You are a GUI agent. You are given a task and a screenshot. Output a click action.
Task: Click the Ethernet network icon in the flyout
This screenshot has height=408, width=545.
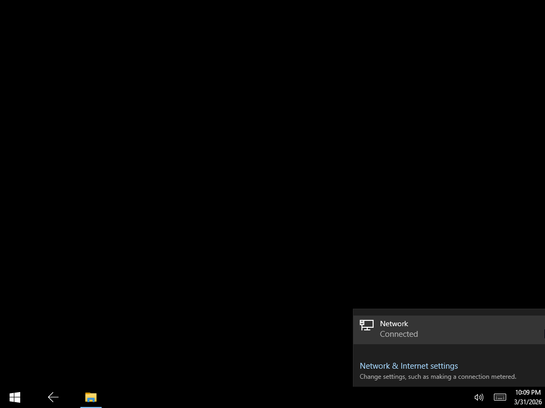[x=367, y=325]
